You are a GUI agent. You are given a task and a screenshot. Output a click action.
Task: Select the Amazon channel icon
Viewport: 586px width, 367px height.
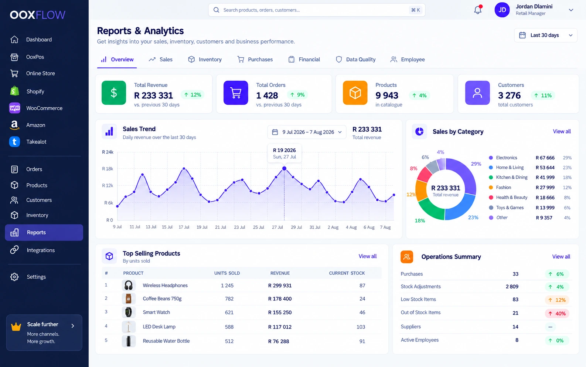point(14,125)
